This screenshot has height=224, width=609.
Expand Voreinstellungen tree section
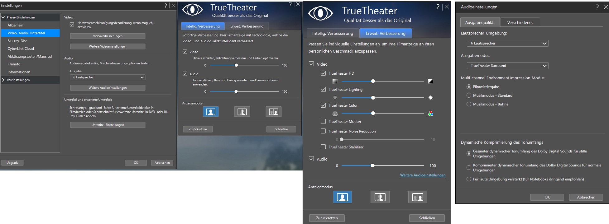tap(3, 80)
